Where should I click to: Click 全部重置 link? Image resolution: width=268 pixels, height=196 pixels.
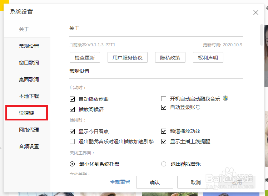click(x=120, y=182)
